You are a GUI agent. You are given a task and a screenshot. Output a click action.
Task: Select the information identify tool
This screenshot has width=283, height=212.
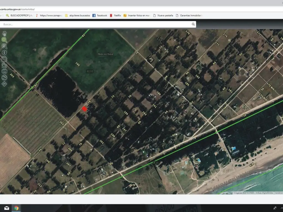pos(4,52)
